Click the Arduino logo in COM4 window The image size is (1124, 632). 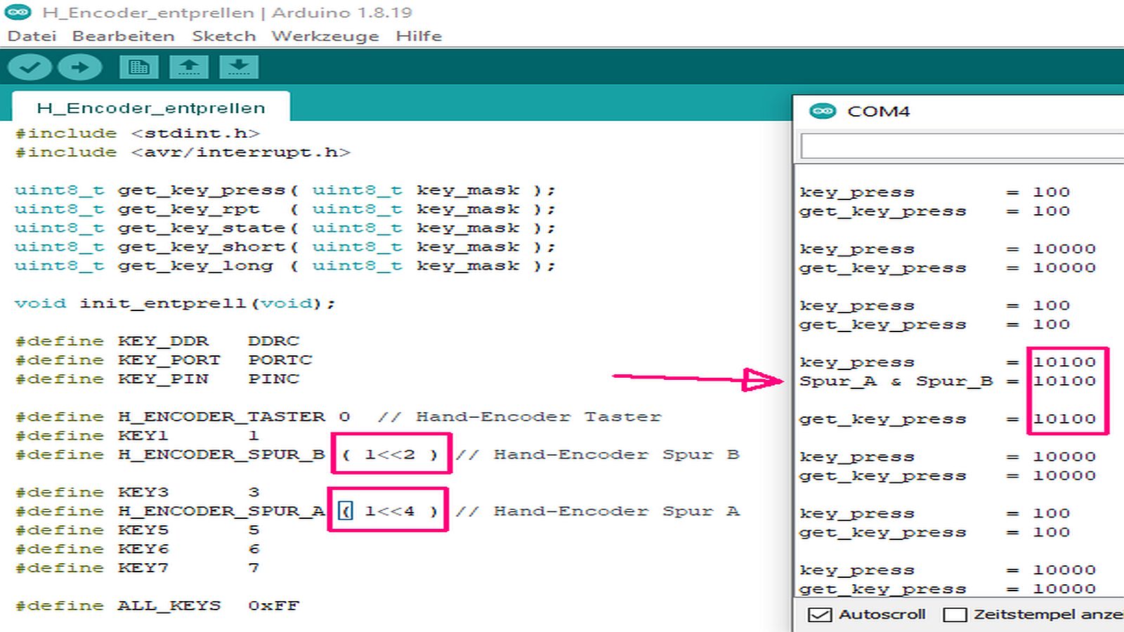click(823, 111)
